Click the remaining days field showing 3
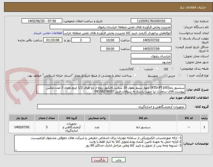 click(x=81, y=40)
